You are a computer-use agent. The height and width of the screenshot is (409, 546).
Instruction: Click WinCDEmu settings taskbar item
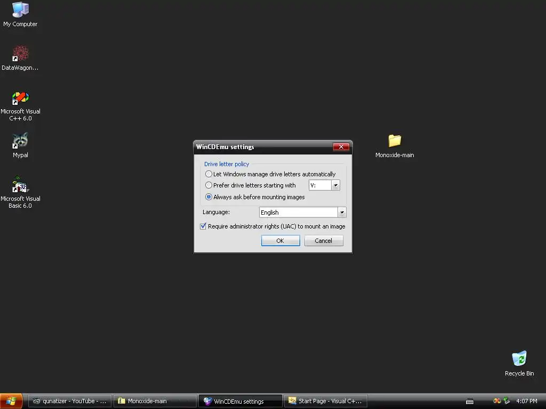click(240, 401)
